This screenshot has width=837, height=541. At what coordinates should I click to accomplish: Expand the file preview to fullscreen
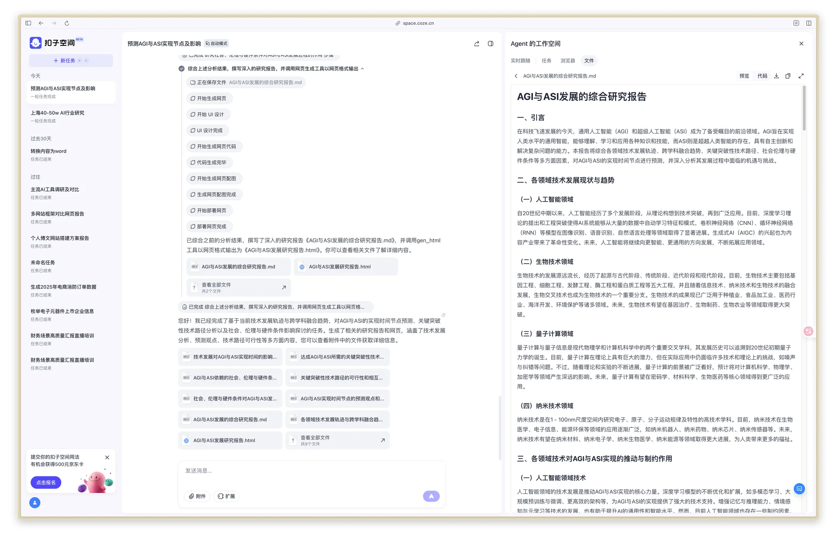tap(801, 76)
